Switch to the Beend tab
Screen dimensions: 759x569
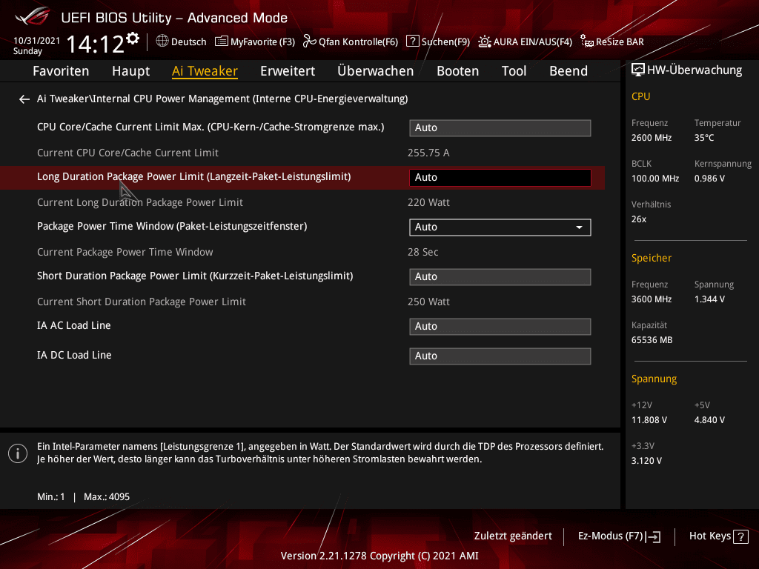(x=569, y=71)
